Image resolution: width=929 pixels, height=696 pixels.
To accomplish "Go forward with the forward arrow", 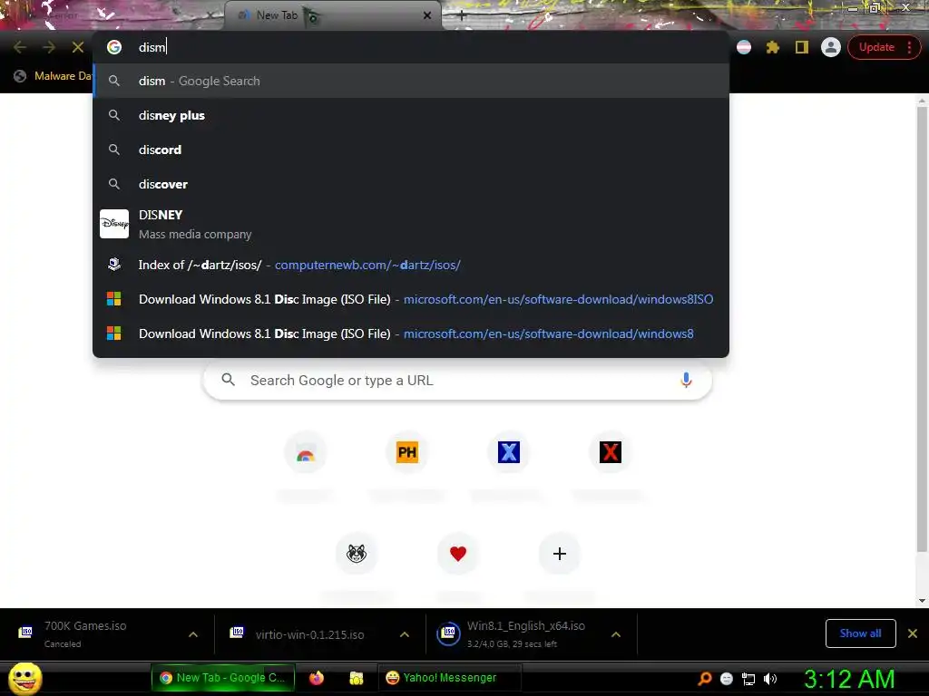I will click(x=49, y=47).
